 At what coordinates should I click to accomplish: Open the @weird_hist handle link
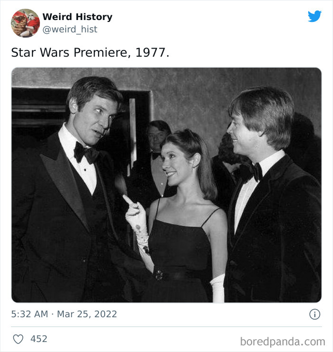[x=70, y=29]
